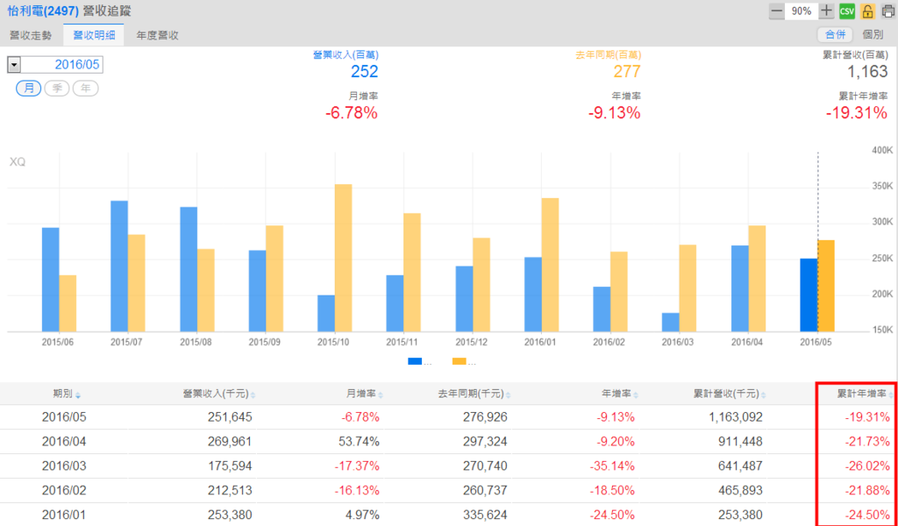The width and height of the screenshot is (898, 526).
Task: Toggle the orange last-year series legend swatch
Action: (460, 361)
